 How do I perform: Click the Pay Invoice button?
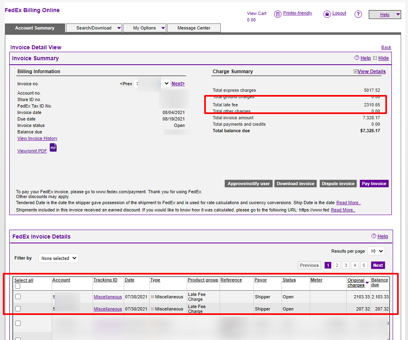pos(374,184)
